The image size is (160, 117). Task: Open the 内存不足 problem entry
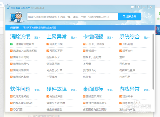click(124, 77)
